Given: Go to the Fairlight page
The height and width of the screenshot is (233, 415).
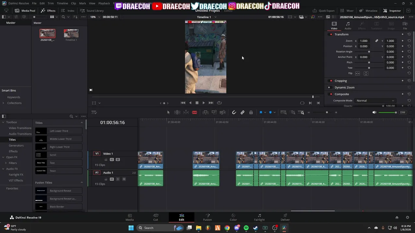Looking at the screenshot, I should pyautogui.click(x=259, y=217).
